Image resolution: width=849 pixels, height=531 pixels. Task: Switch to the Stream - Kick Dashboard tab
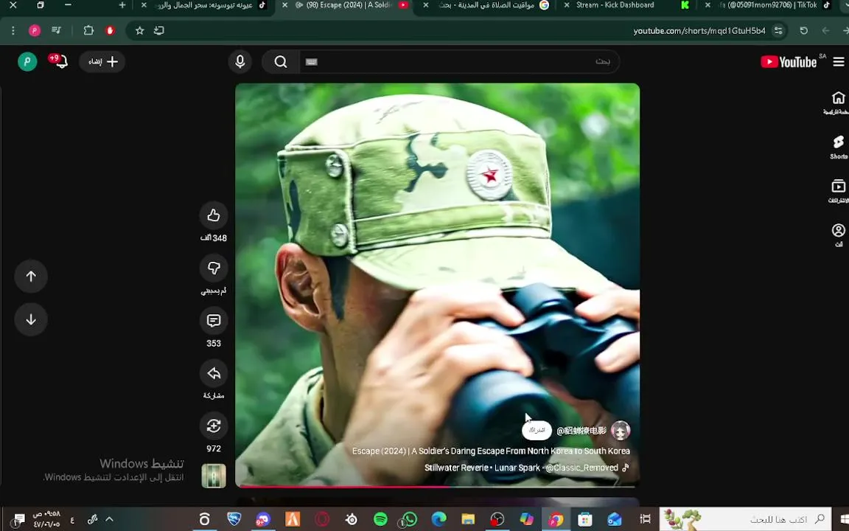coord(615,5)
